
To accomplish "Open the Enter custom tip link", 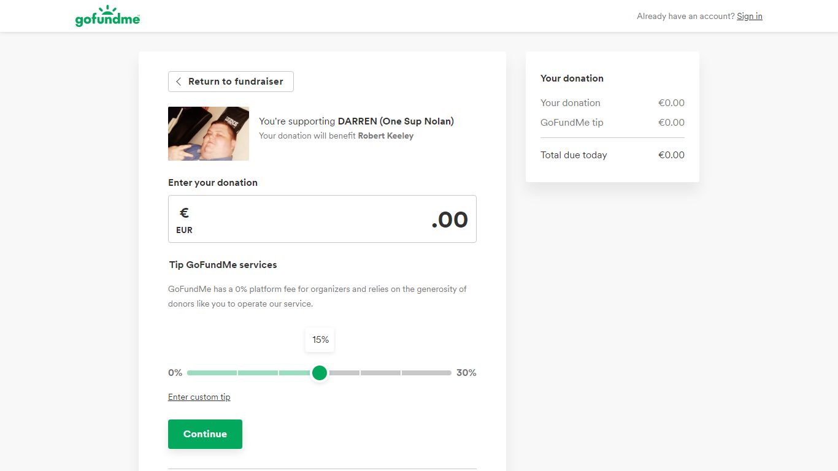I will click(199, 397).
